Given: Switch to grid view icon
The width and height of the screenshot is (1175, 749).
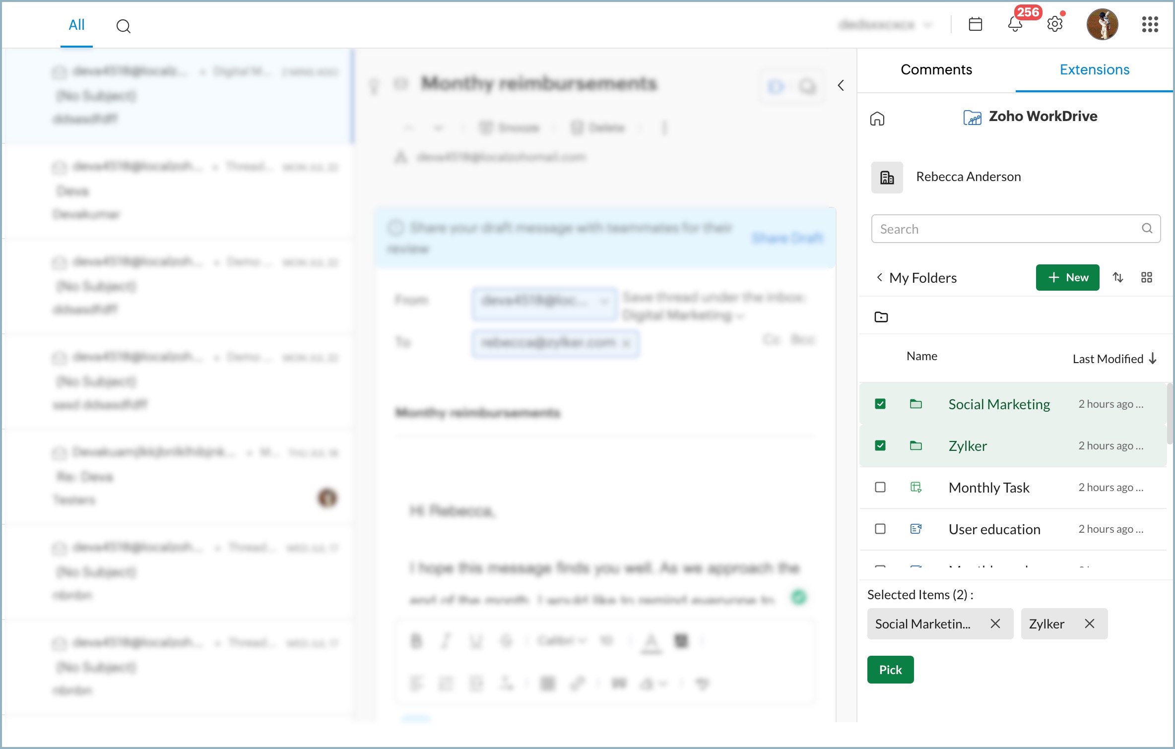Looking at the screenshot, I should coord(1147,277).
